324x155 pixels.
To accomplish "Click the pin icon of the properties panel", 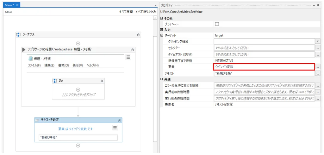I will point(318,5).
